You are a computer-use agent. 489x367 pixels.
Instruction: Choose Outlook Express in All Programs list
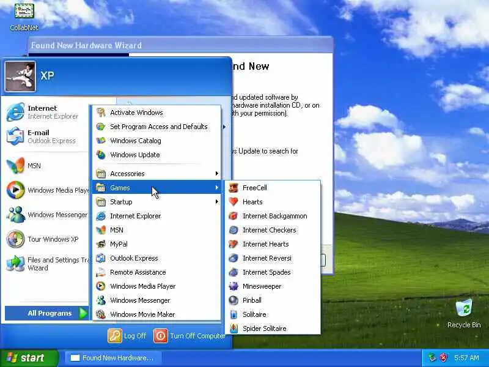156,258
